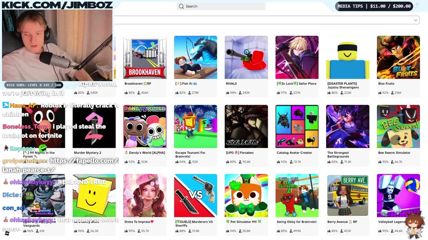Select Bee Swarm Simulator thumbnail

pos(398,126)
